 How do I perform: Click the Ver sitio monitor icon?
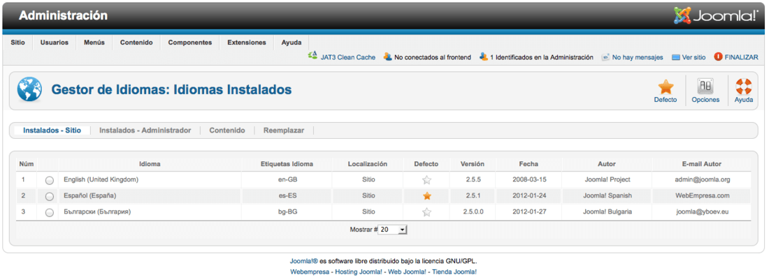coord(676,57)
